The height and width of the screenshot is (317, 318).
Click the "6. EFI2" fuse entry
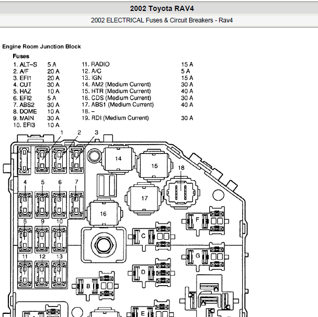click(x=22, y=98)
